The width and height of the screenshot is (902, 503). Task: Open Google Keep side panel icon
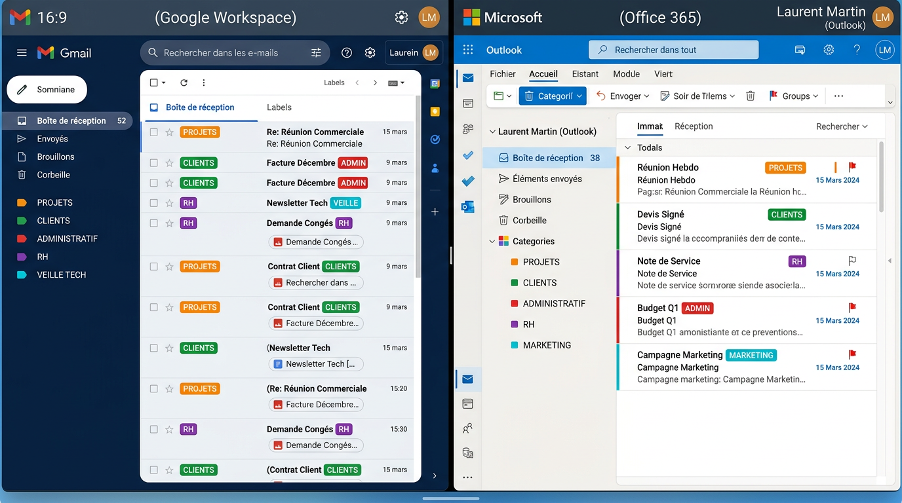click(435, 112)
